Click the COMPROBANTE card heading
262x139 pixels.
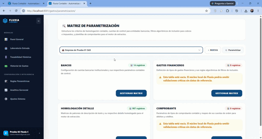[166, 108]
